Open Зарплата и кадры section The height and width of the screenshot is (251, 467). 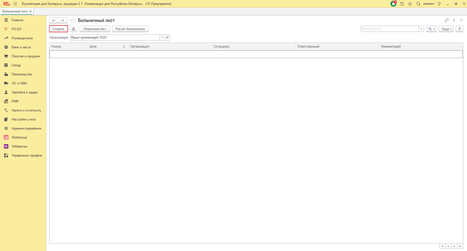[x=25, y=92]
